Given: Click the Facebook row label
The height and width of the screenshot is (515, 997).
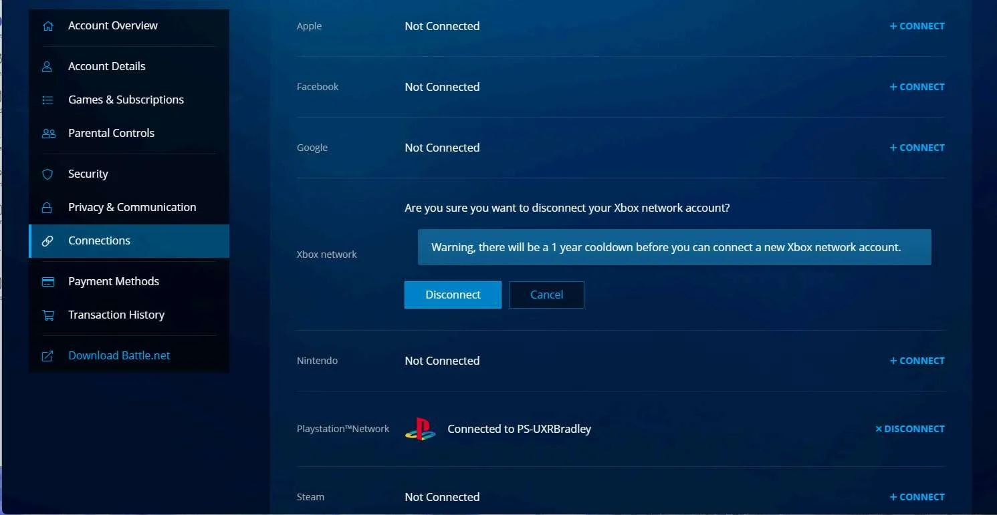Looking at the screenshot, I should point(318,87).
